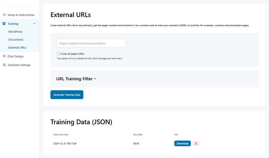Open the Setup & Instructions menu item
The image size is (269, 158).
21,15
